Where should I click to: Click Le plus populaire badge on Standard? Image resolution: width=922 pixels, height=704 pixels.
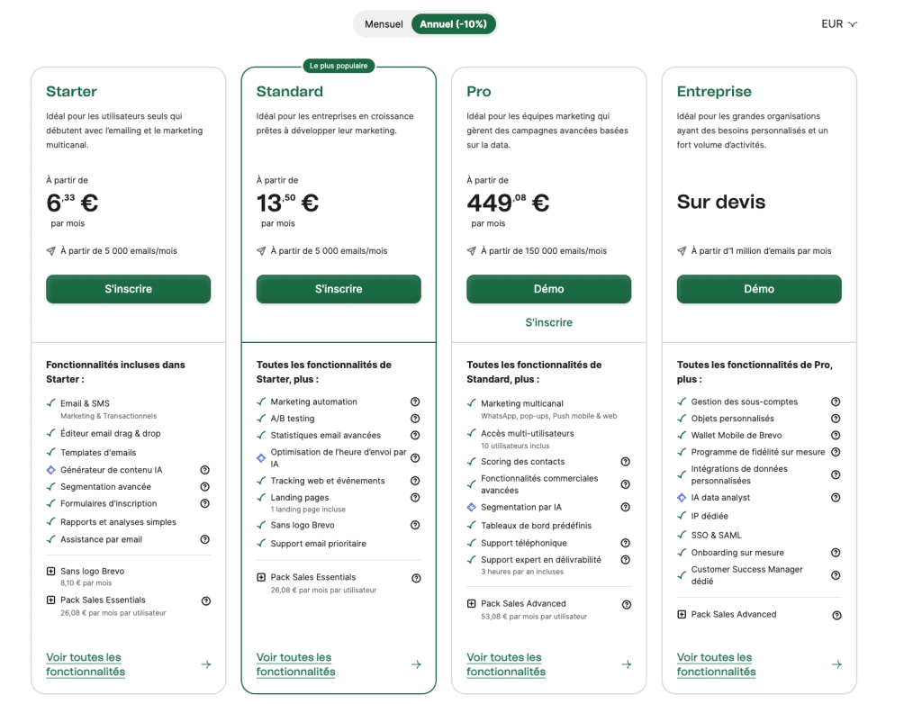[x=339, y=66]
